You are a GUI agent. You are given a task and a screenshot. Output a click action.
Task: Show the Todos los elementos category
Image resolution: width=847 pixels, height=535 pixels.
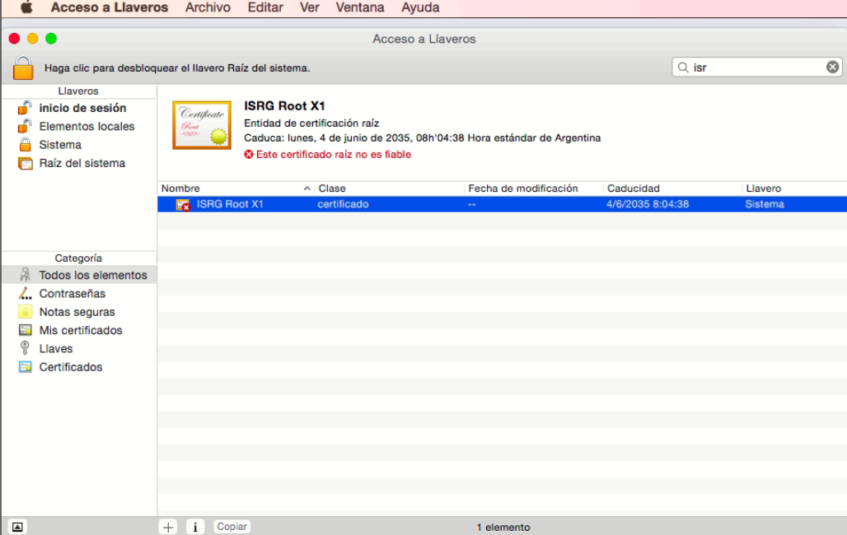93,275
